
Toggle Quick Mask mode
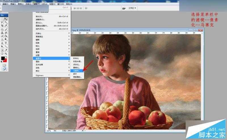(x=4, y=65)
